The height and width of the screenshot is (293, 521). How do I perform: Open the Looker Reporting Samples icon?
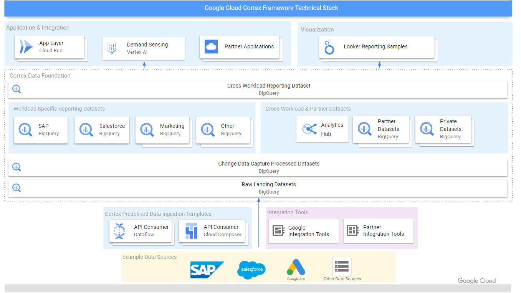(329, 46)
